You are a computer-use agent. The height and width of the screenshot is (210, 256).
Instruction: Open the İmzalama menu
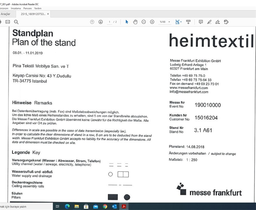click(16, 8)
